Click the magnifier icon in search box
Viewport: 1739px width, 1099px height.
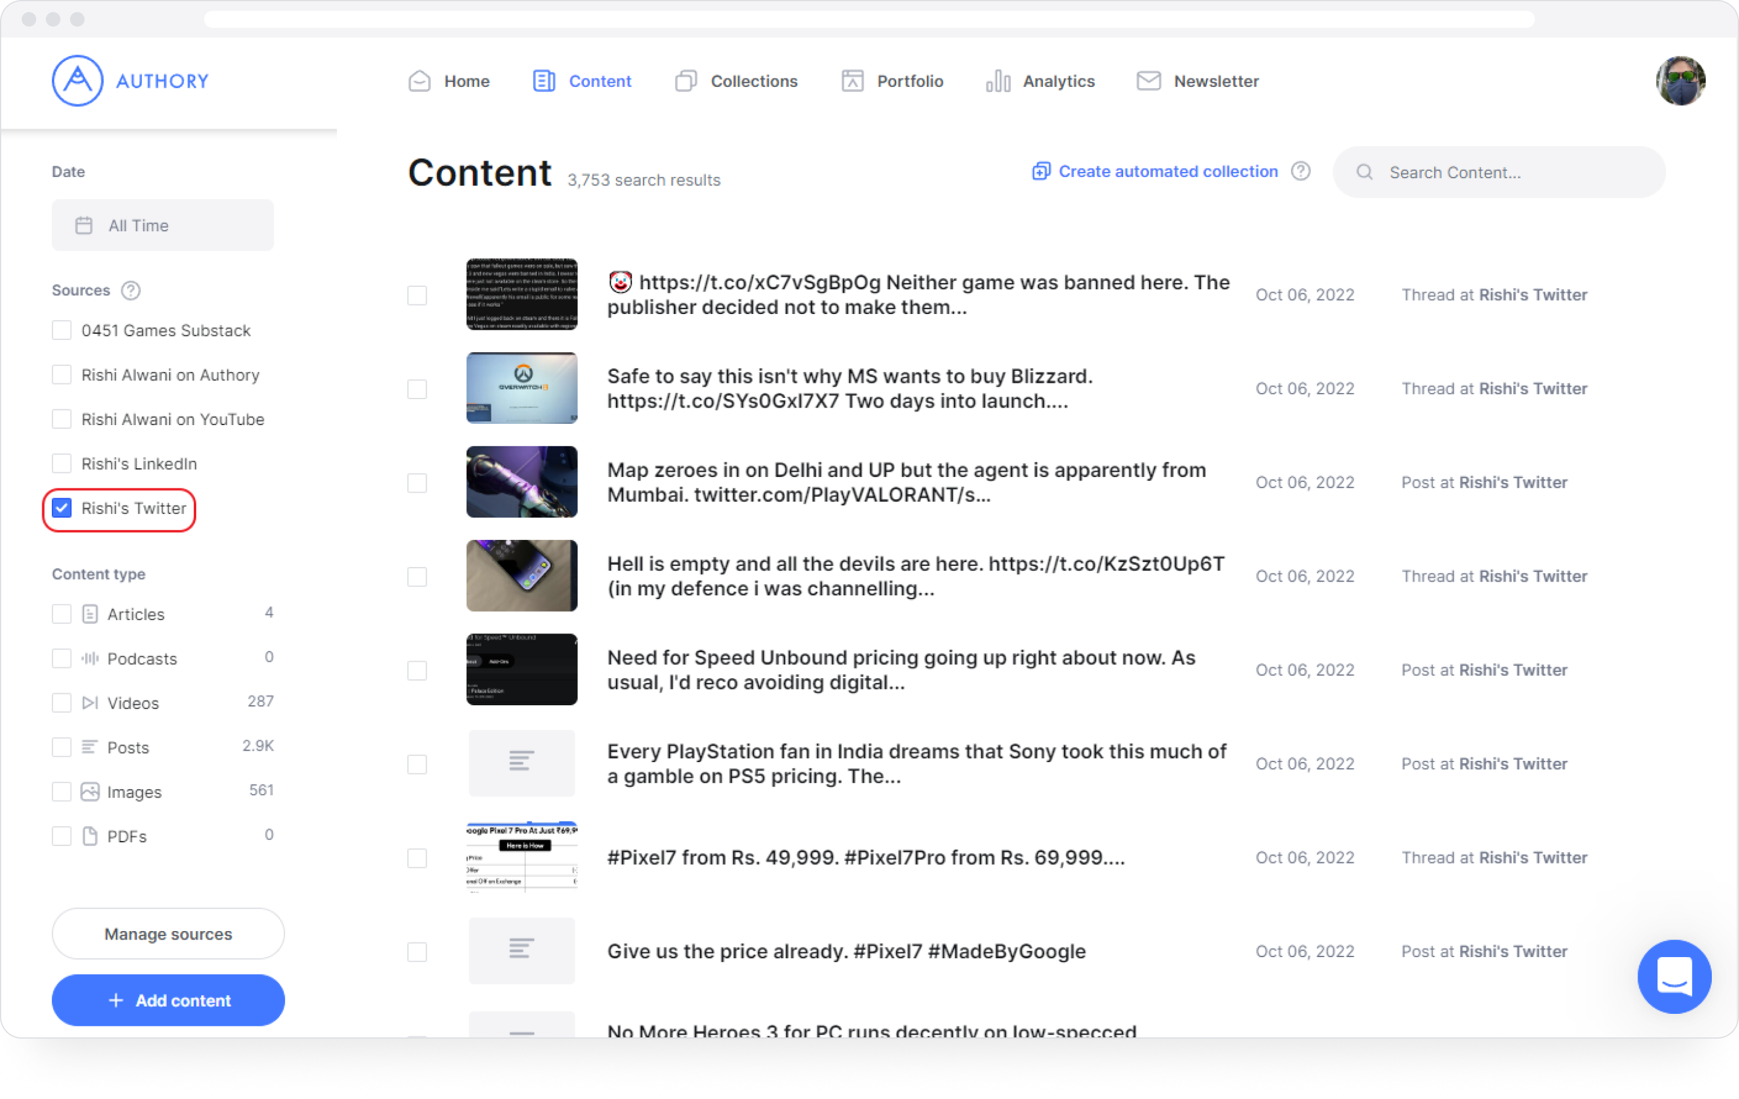click(1364, 172)
